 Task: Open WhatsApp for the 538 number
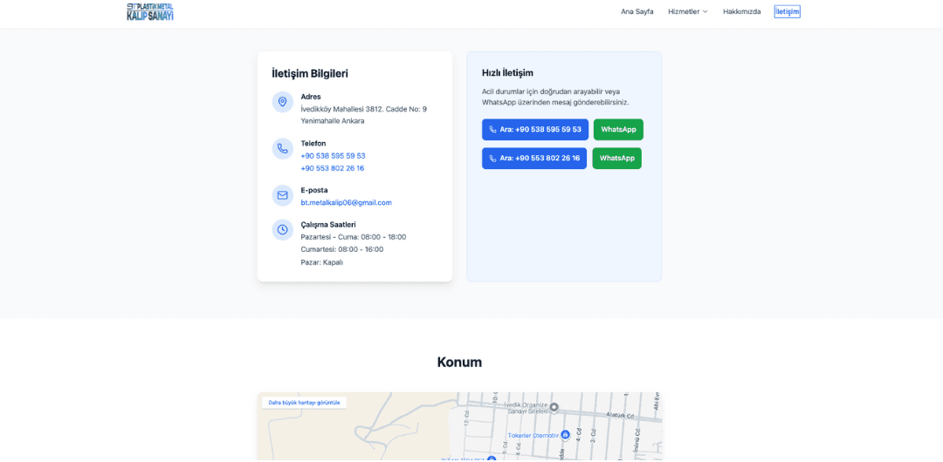click(x=618, y=130)
